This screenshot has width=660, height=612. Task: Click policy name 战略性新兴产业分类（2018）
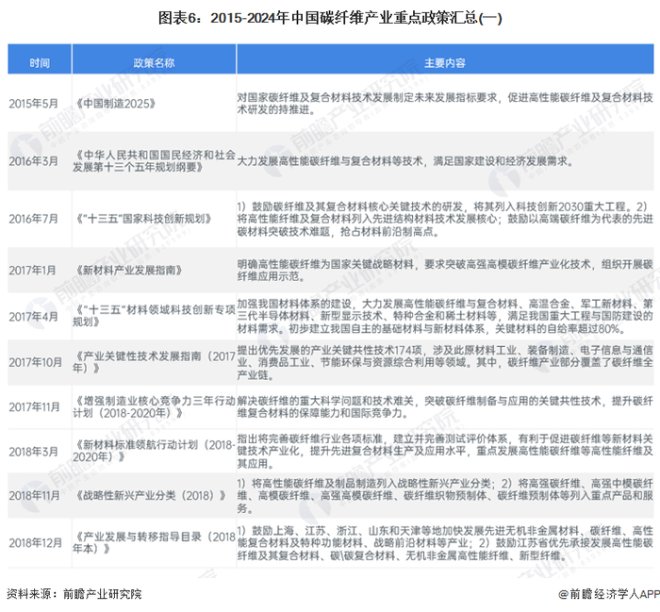151,496
